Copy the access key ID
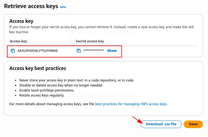This screenshot has width=208, height=137. pyautogui.click(x=13, y=51)
